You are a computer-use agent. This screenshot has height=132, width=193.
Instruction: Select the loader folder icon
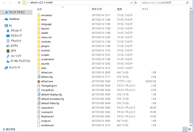[x=39, y=33]
